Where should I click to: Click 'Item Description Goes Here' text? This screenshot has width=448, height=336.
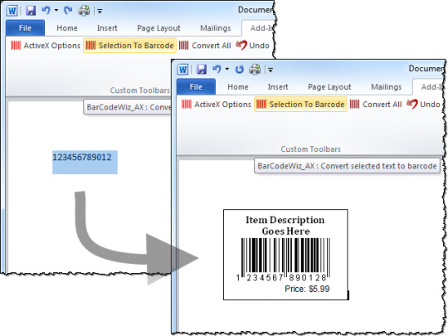coord(285,226)
